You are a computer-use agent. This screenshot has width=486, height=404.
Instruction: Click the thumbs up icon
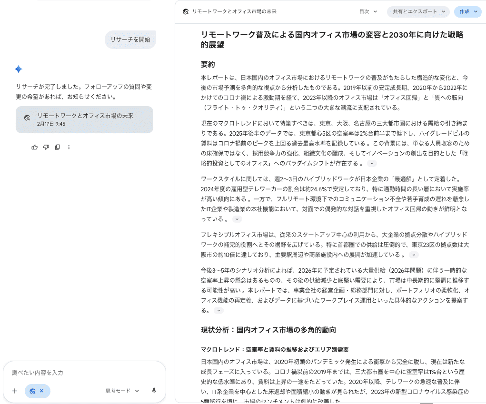[x=34, y=147]
